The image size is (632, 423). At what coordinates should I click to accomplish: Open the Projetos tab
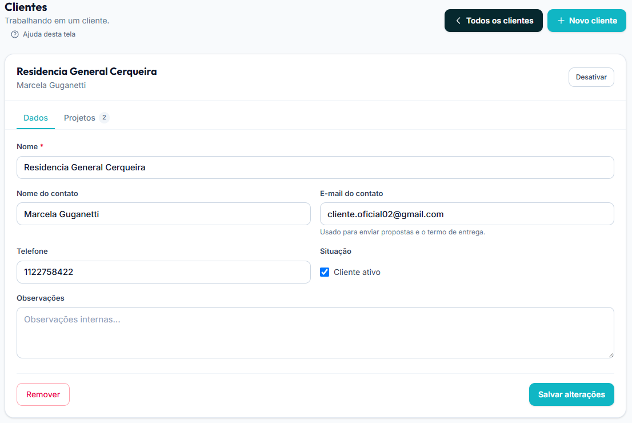[86, 118]
